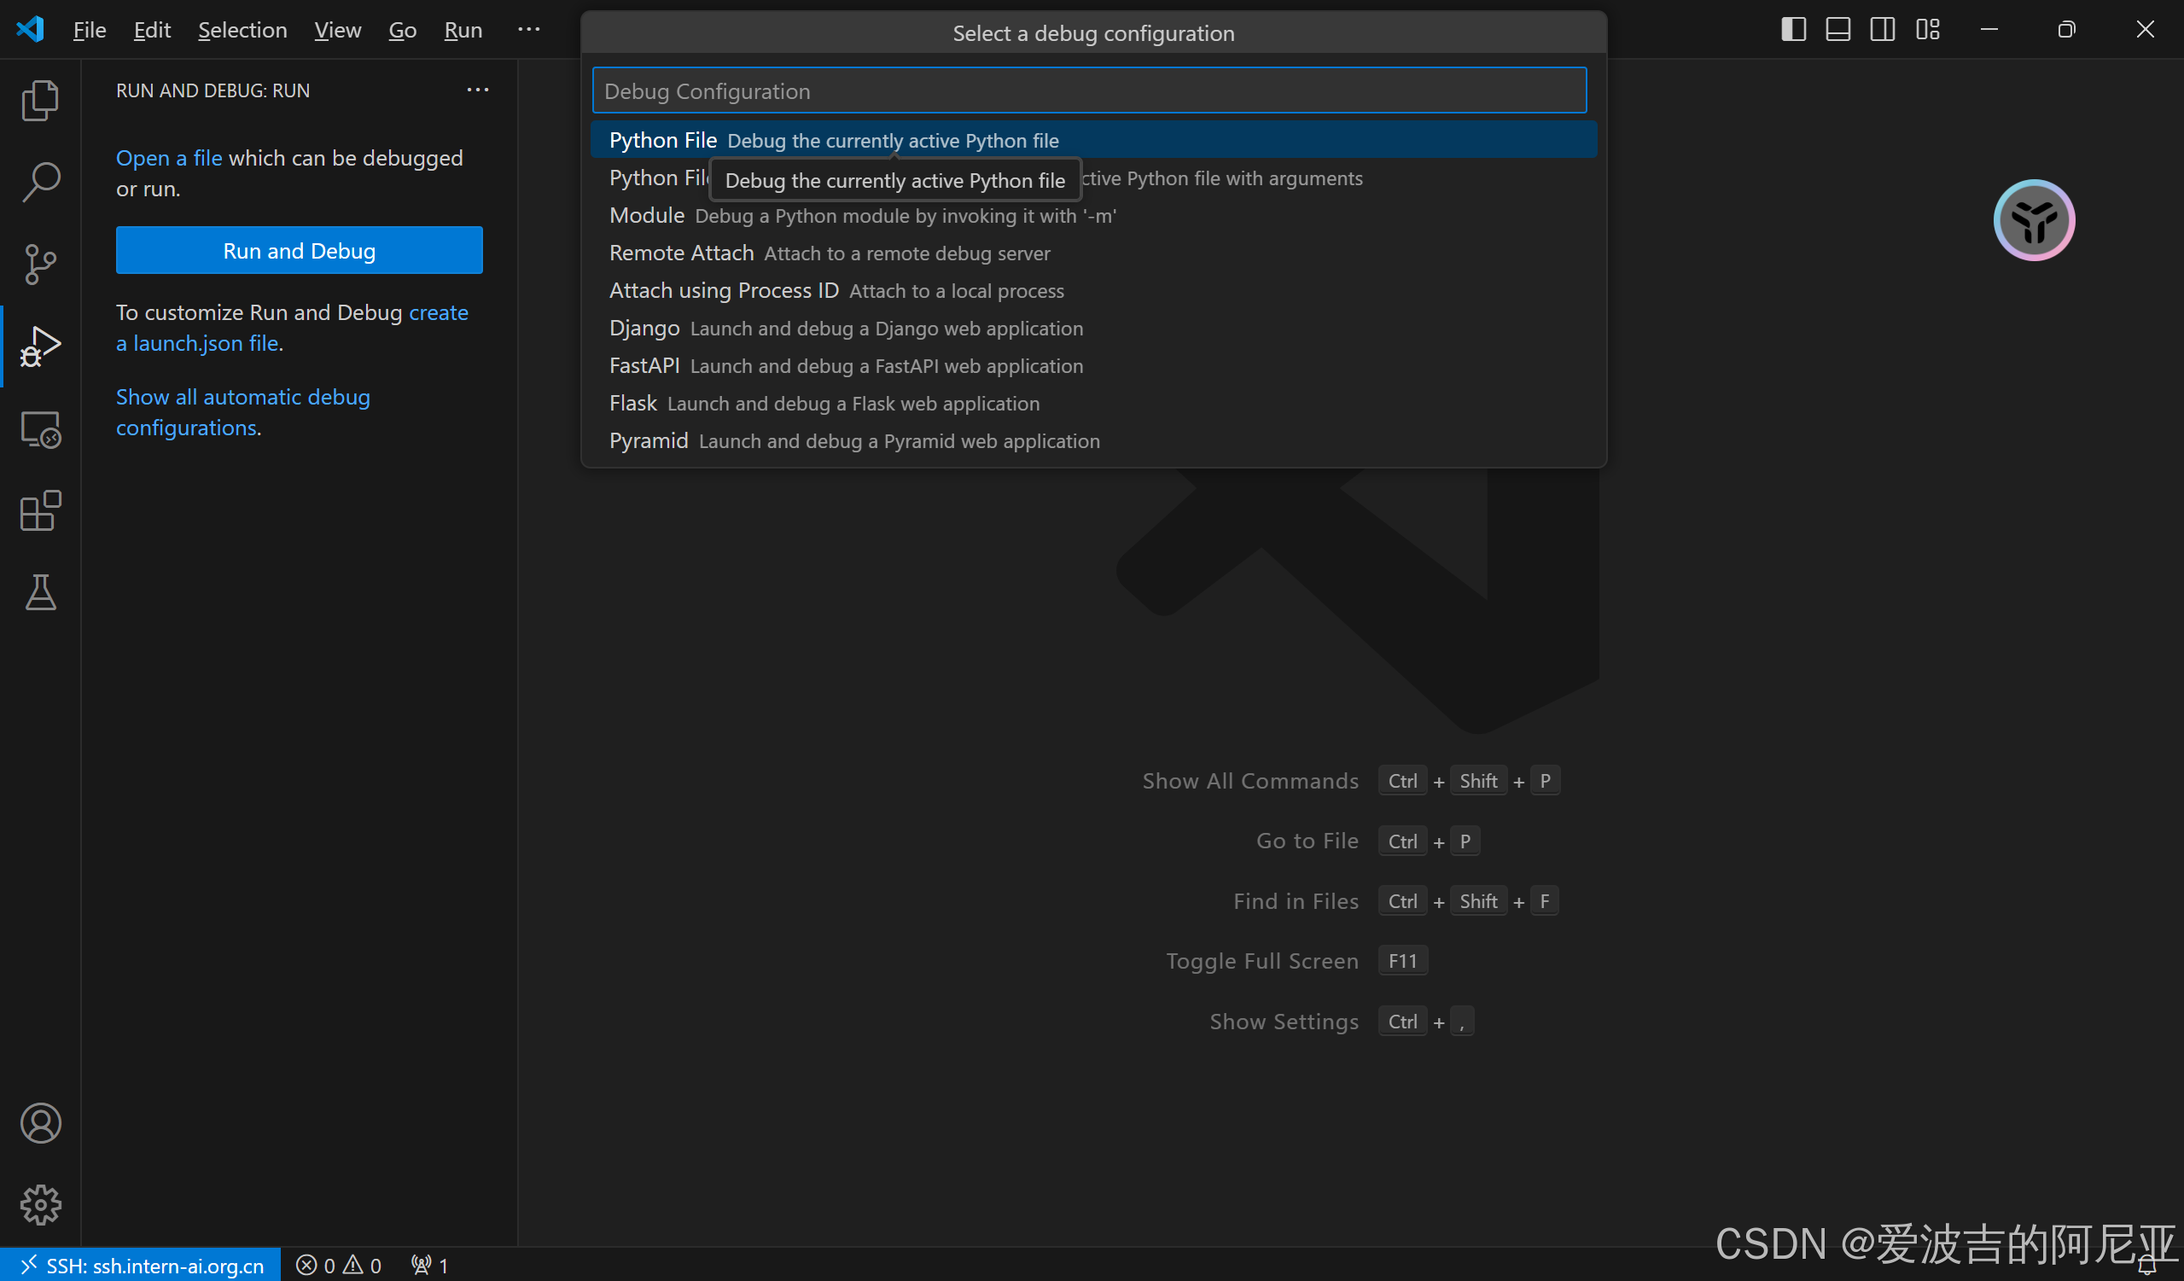Click the Run and Debug button
The image size is (2184, 1281).
(x=299, y=250)
